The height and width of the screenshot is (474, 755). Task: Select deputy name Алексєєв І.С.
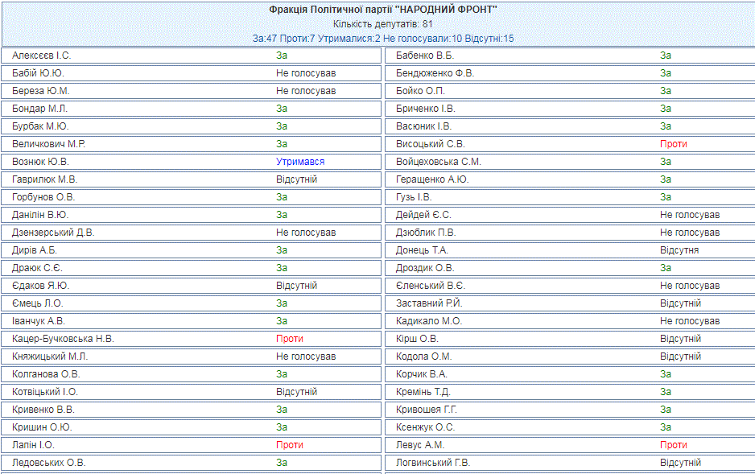[x=42, y=56]
